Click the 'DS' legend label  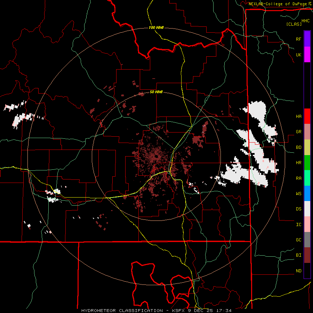pyautogui.click(x=298, y=209)
